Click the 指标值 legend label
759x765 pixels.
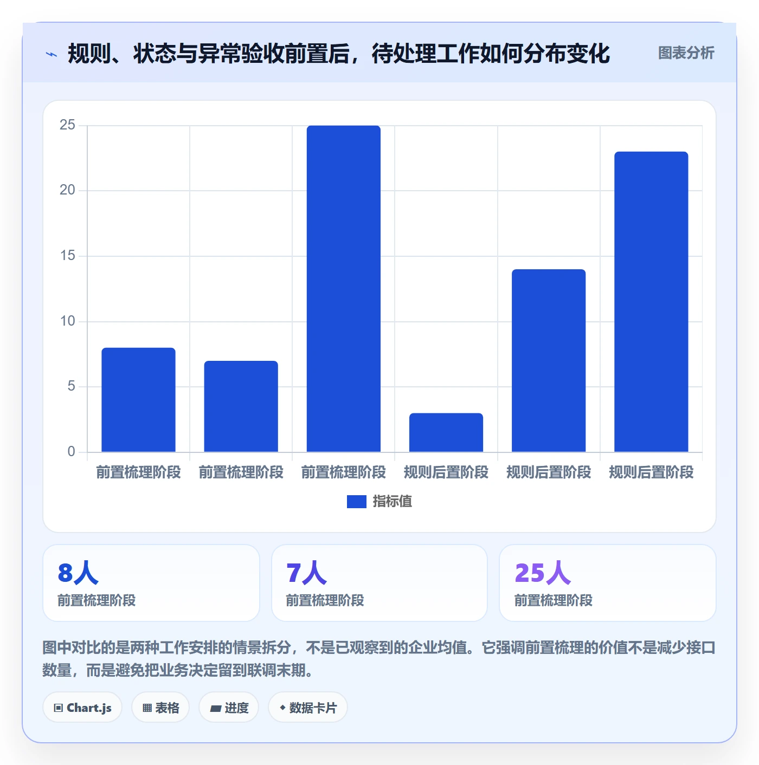coord(393,502)
